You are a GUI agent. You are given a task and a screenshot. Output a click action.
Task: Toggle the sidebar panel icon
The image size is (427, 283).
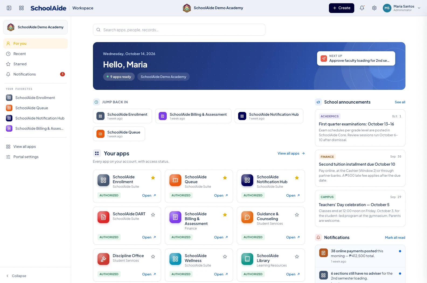point(9,8)
